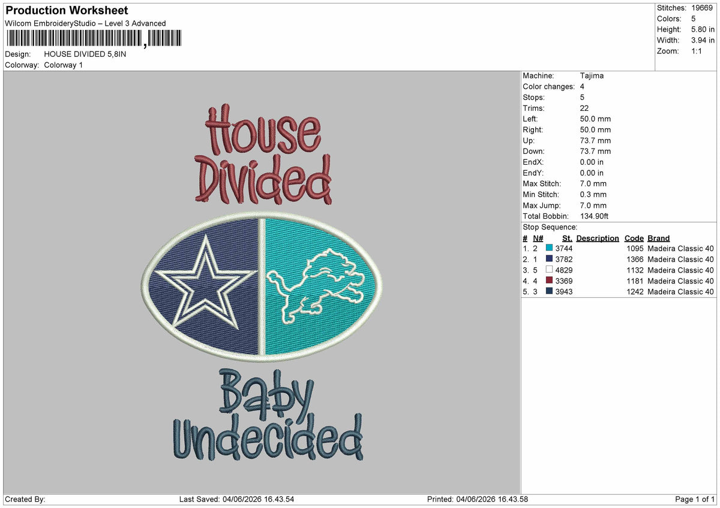Click thread code 1181
The width and height of the screenshot is (720, 508).
pyautogui.click(x=635, y=281)
